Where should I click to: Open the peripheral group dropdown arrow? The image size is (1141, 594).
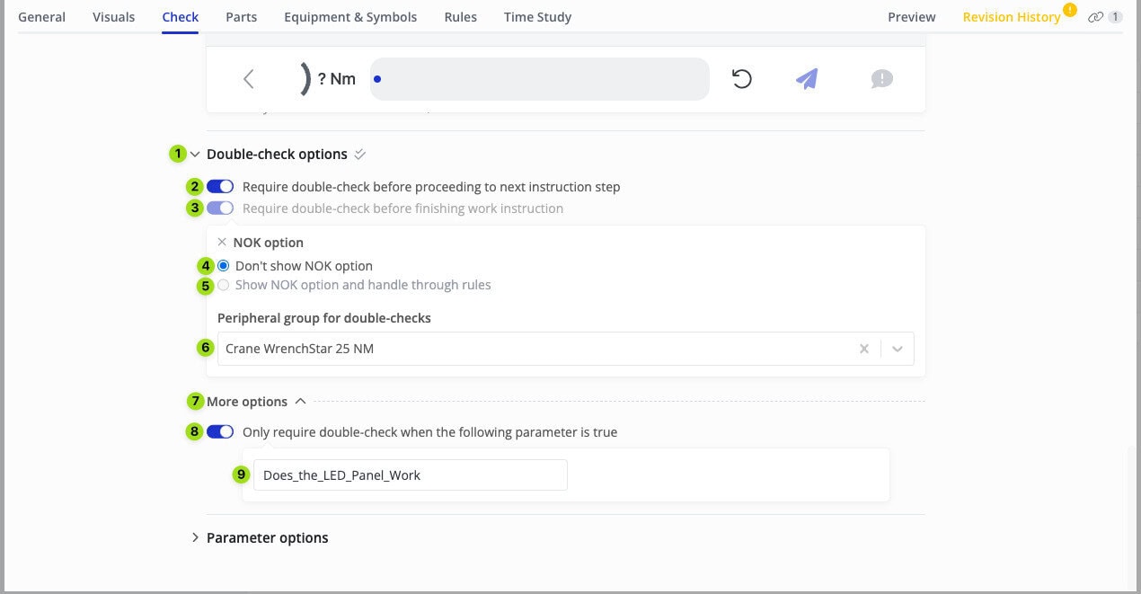(897, 349)
